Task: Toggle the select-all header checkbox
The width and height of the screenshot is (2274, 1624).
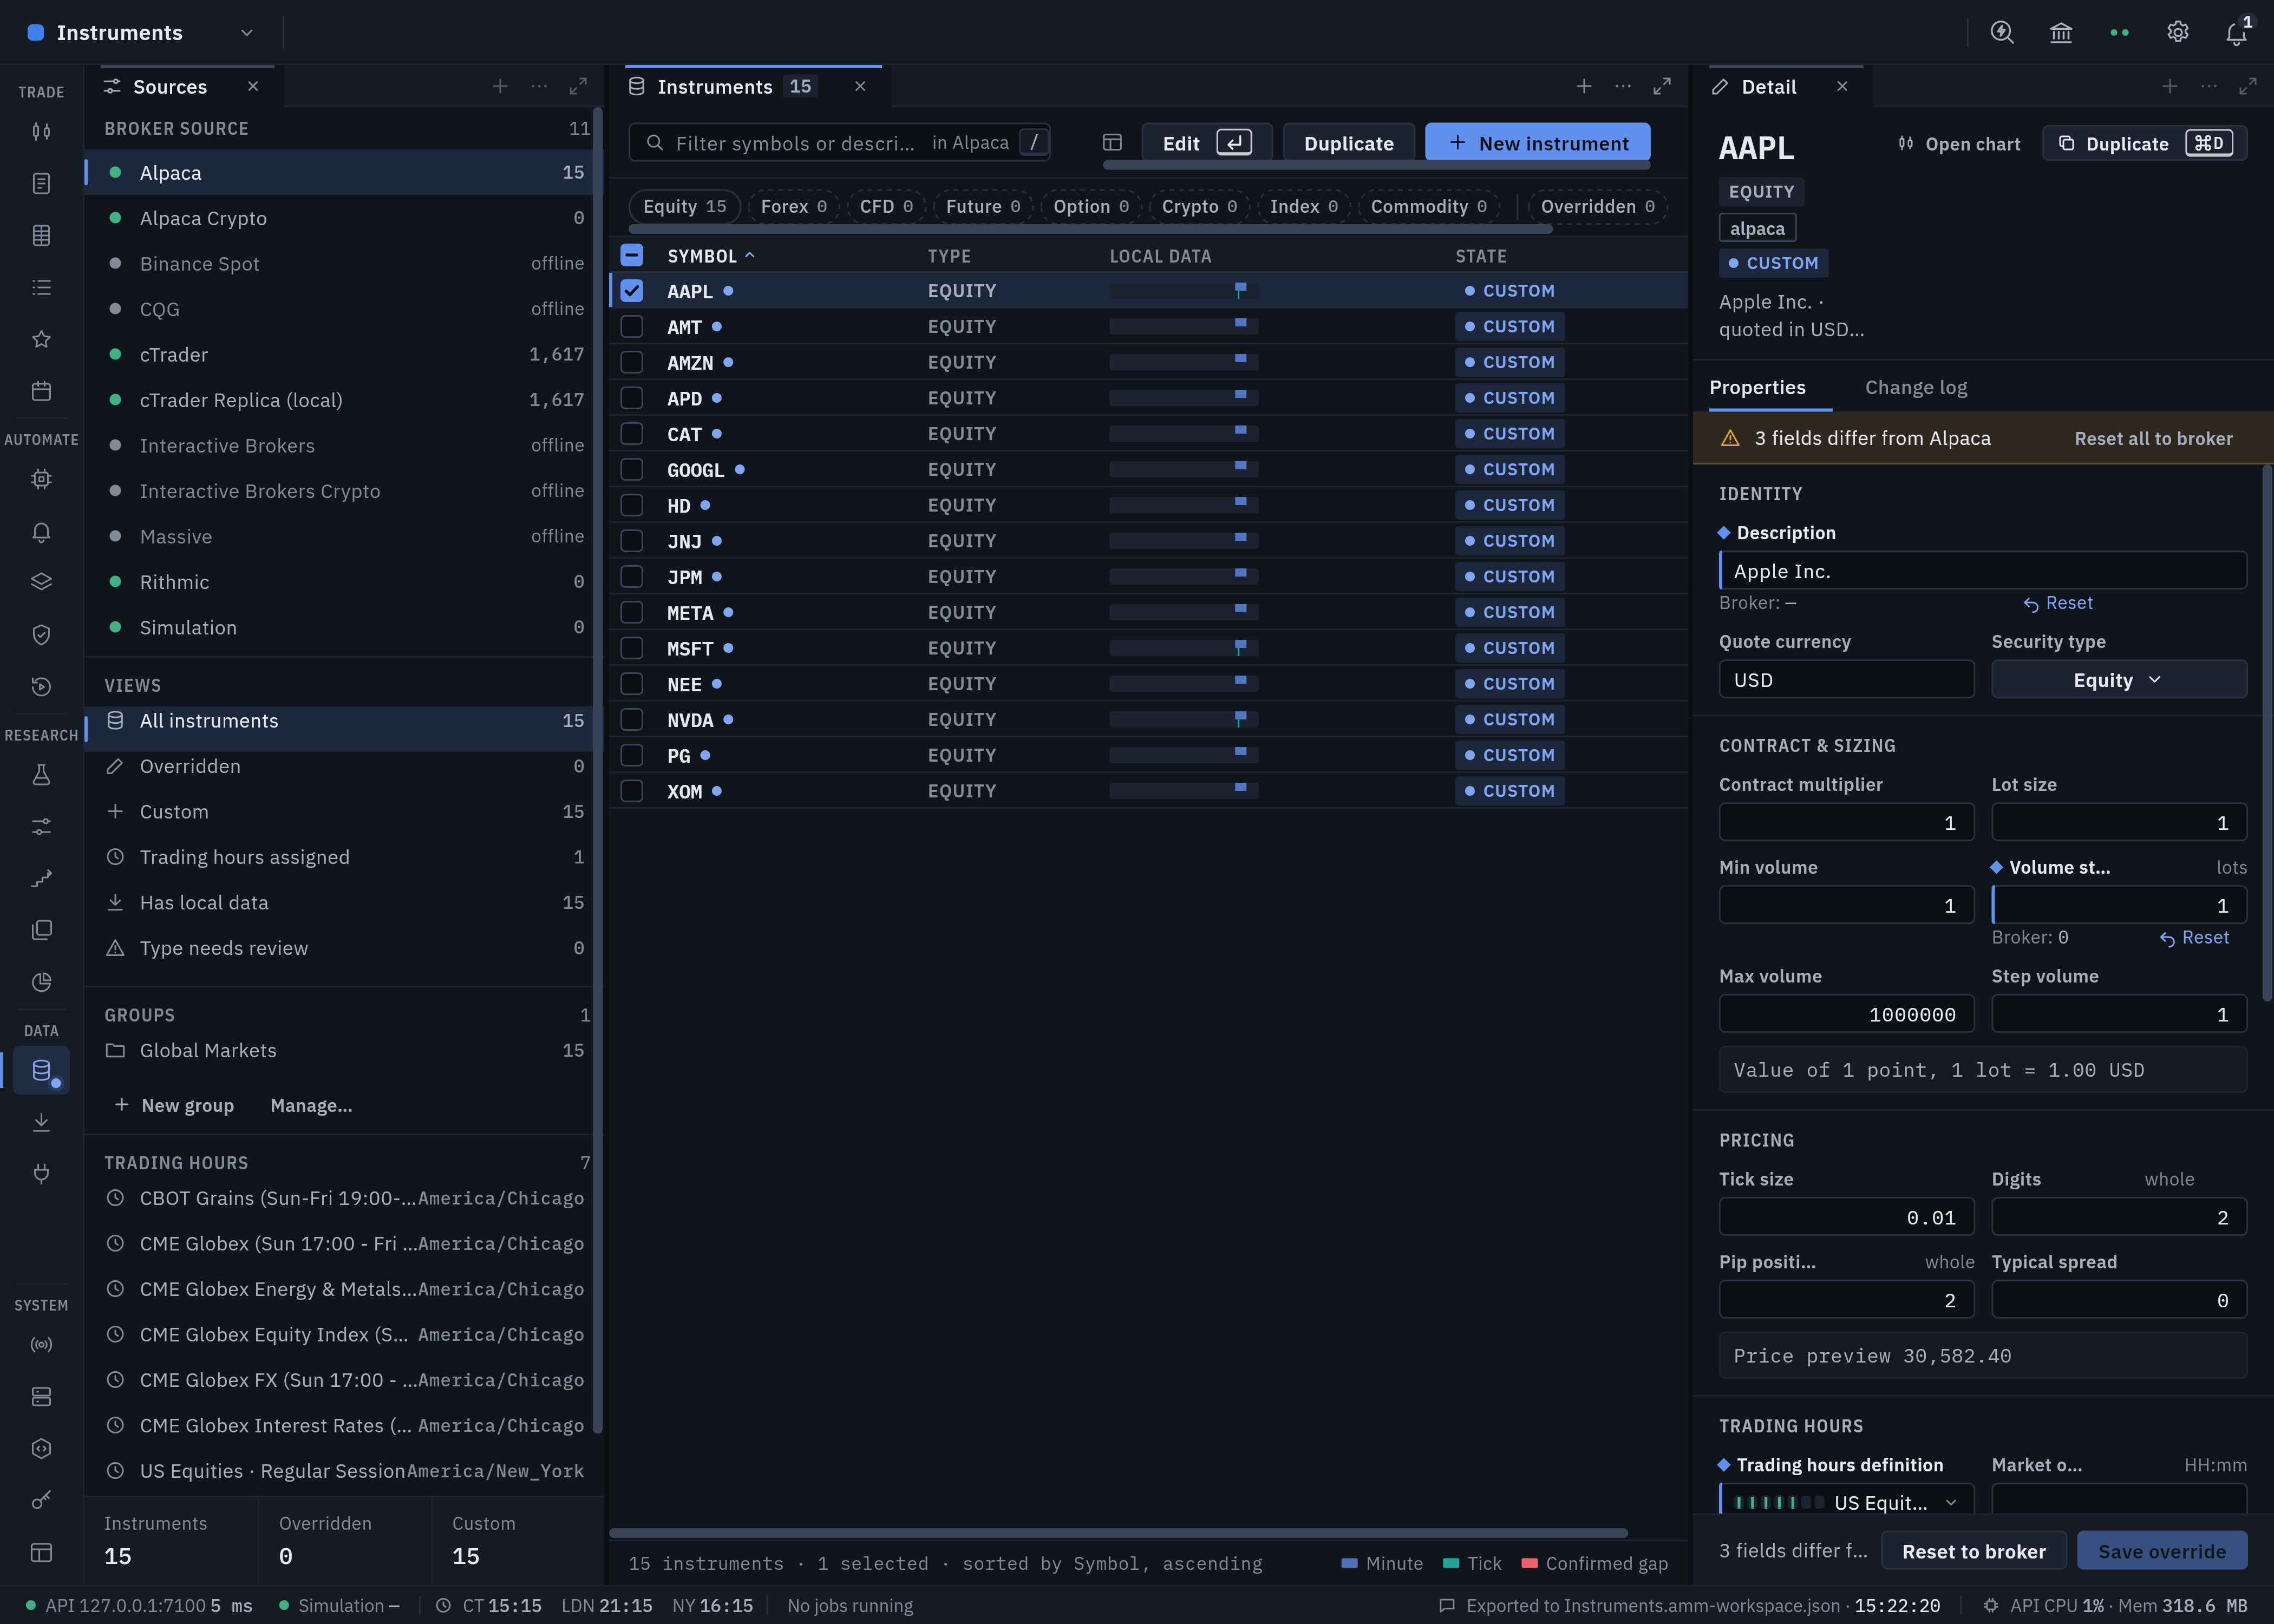Action: pos(632,256)
